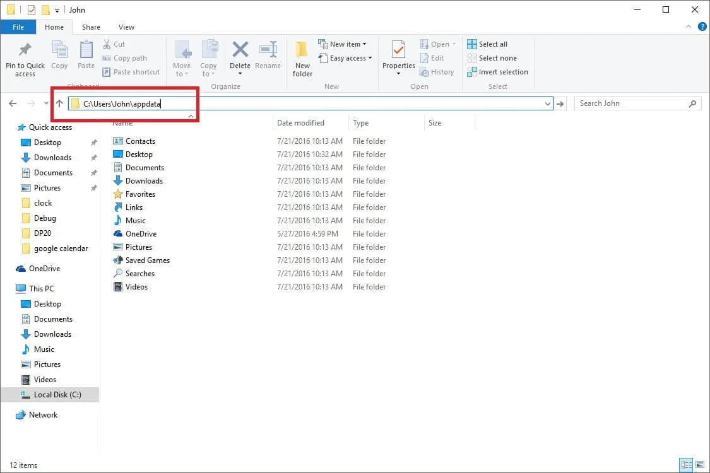The width and height of the screenshot is (710, 473).
Task: Click the New folder icon
Action: tap(302, 56)
